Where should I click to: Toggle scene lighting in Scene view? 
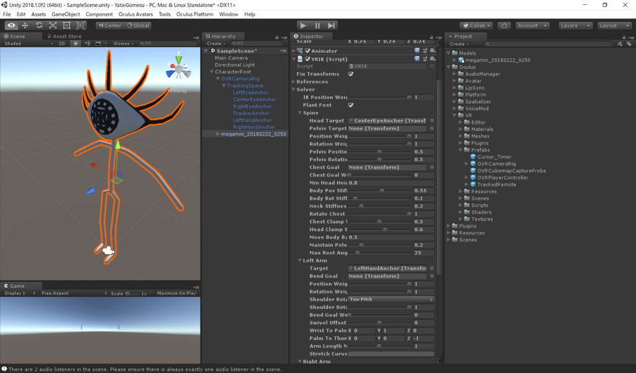(x=76, y=44)
